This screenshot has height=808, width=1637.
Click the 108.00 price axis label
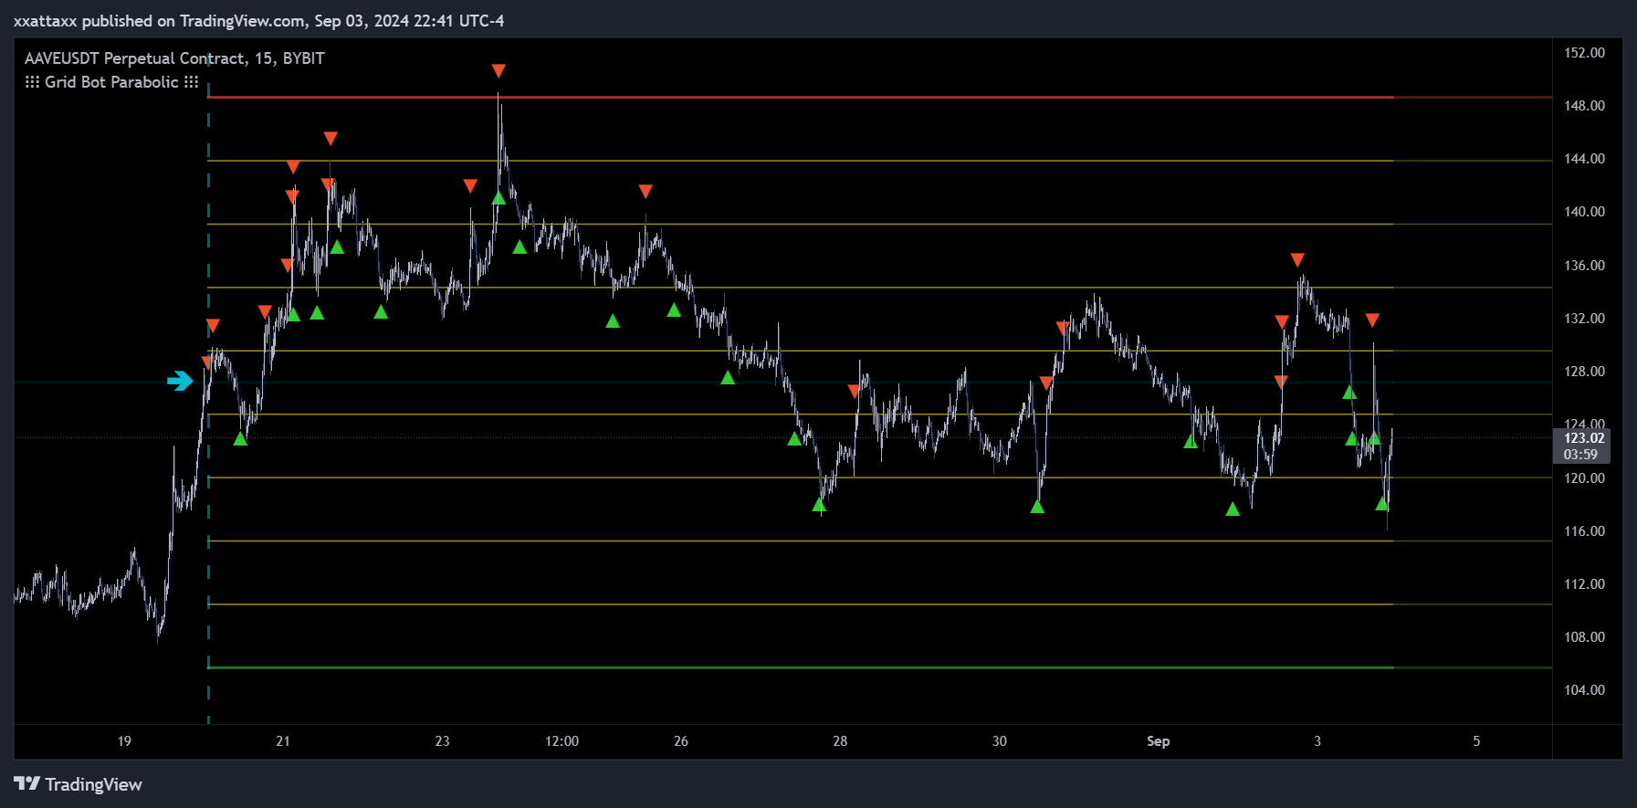point(1584,637)
